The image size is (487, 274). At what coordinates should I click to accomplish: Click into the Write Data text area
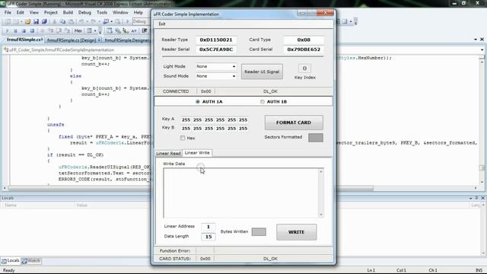point(241,193)
